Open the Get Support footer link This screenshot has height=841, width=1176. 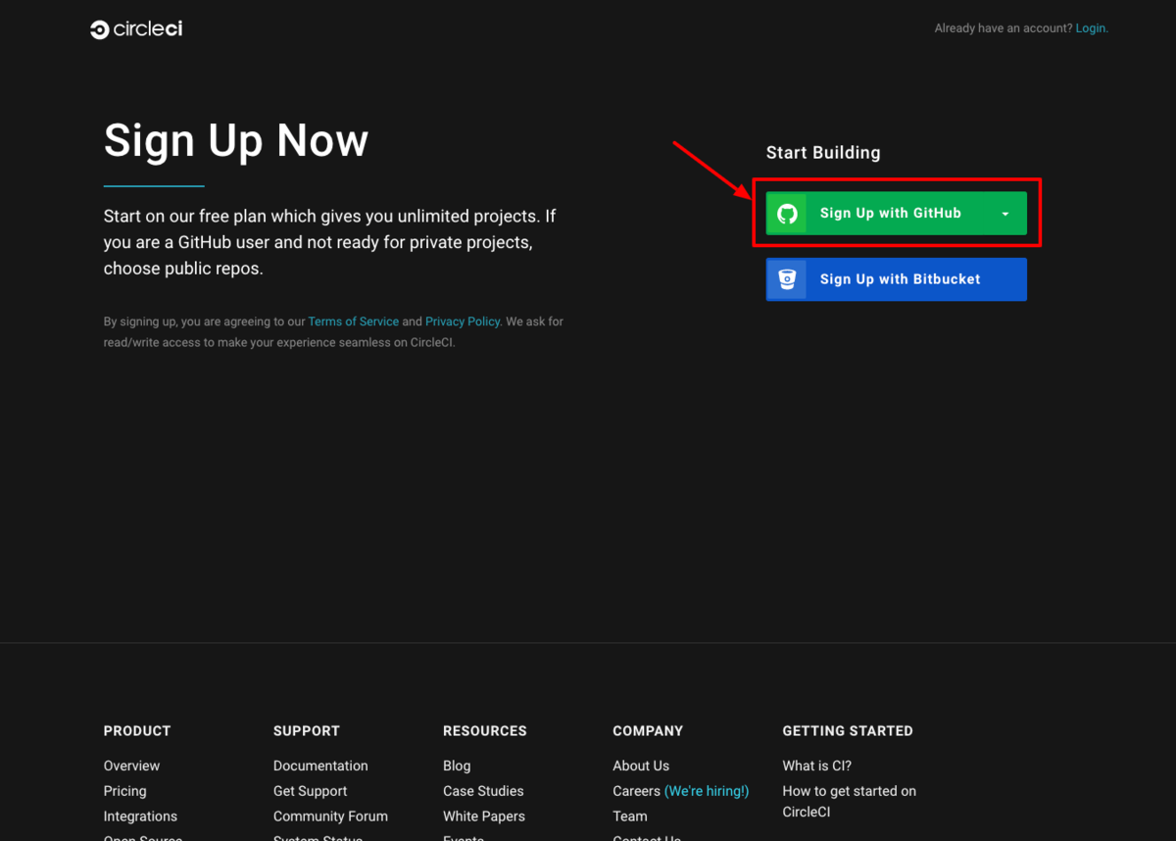click(310, 791)
